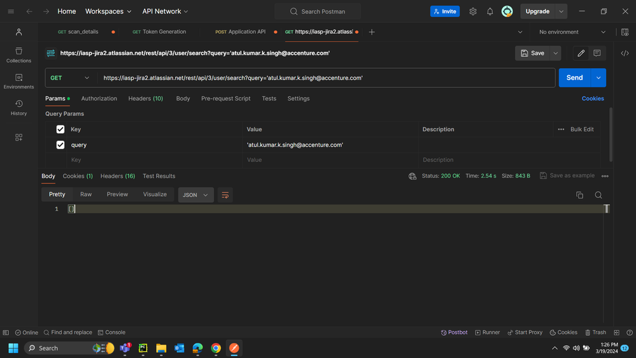Toggle sidebar from status bar icon

[6, 333]
